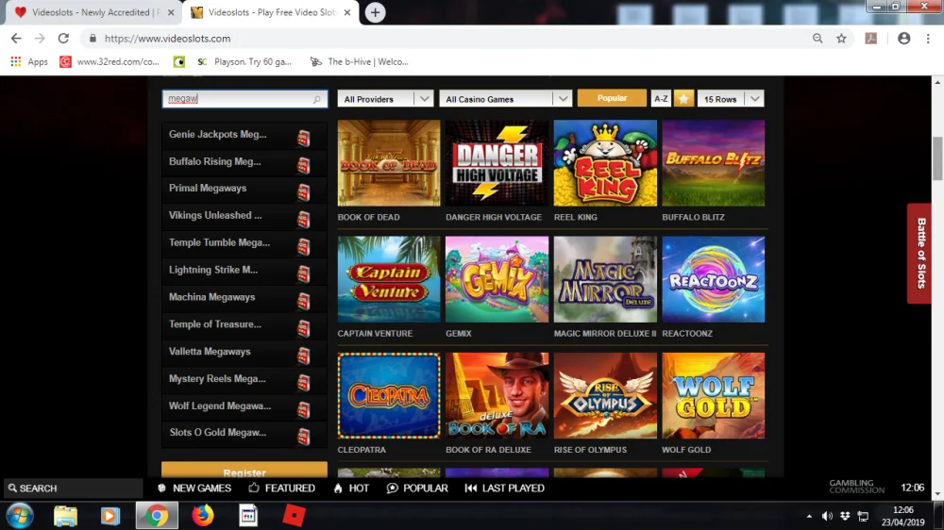The width and height of the screenshot is (944, 530).
Task: Toggle the favorites star filter
Action: point(683,99)
